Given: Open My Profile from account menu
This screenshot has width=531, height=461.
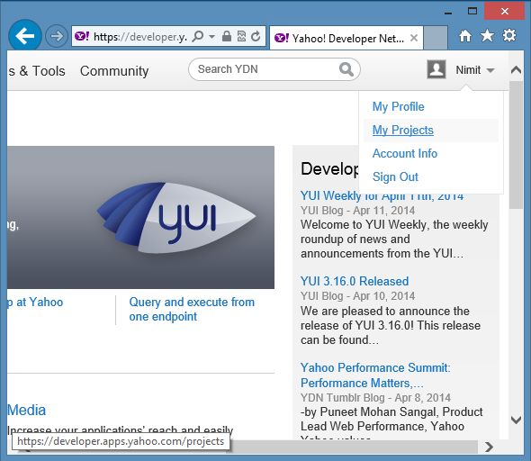Looking at the screenshot, I should 398,107.
